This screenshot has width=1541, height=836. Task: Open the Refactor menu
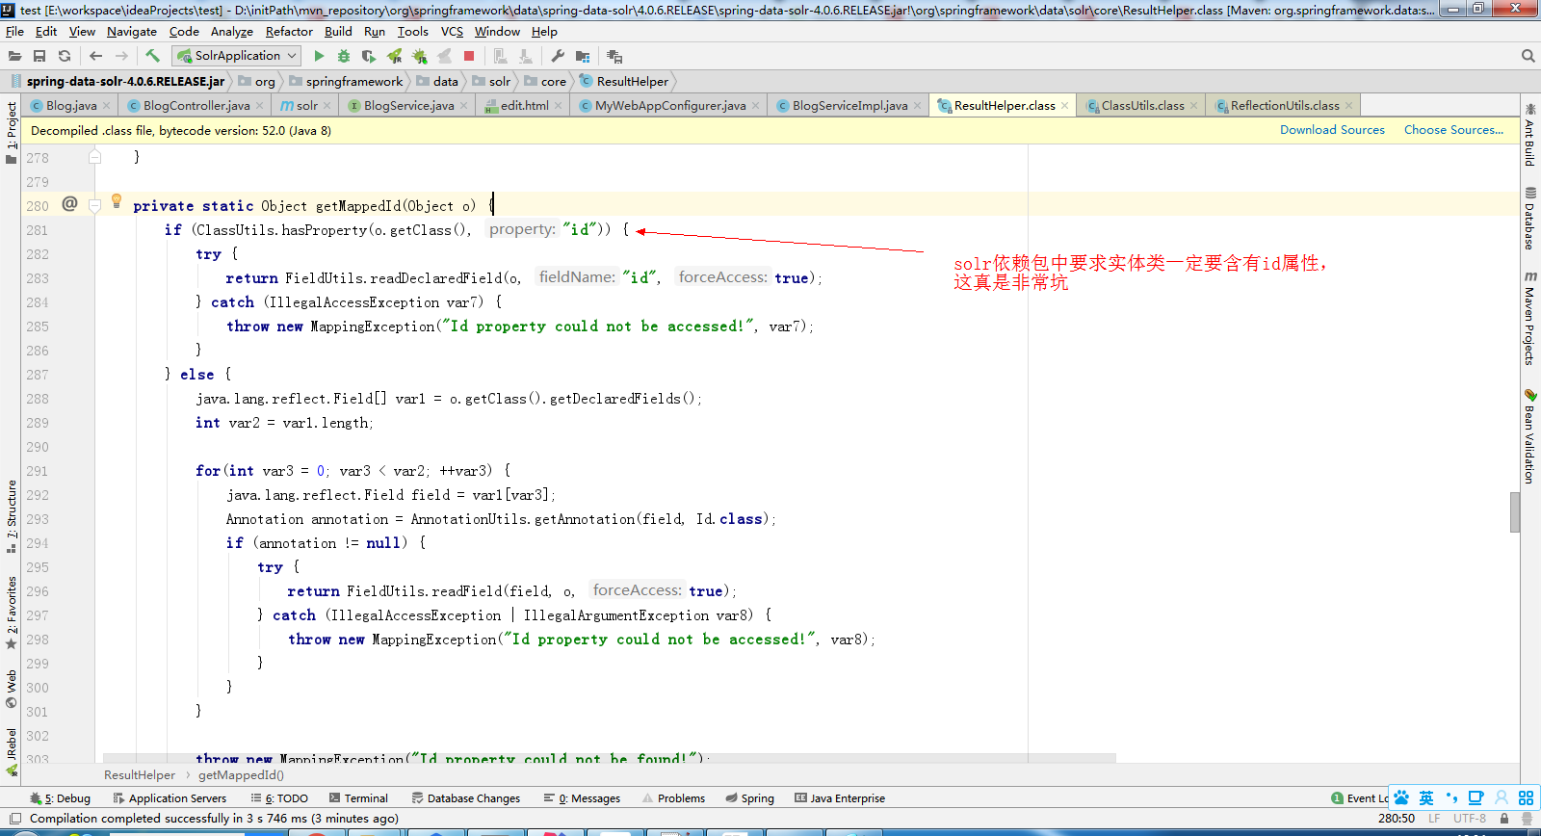coord(289,32)
